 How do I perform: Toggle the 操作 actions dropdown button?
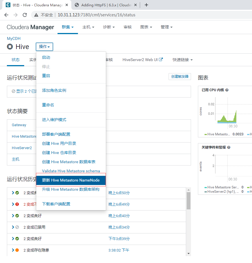pyautogui.click(x=44, y=47)
